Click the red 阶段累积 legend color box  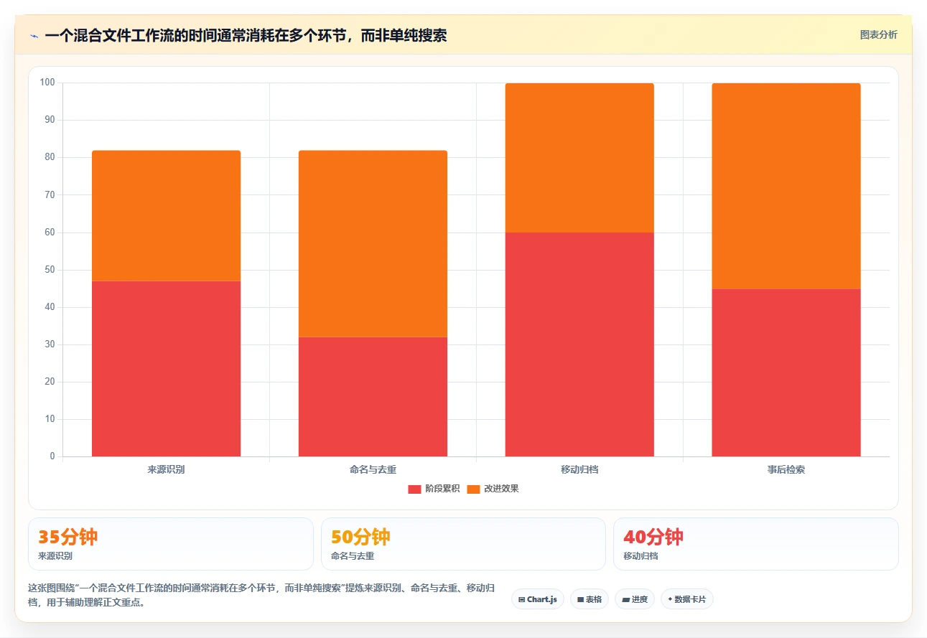tap(414, 489)
